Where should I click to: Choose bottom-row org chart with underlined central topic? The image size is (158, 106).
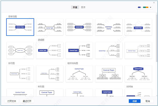20,93
